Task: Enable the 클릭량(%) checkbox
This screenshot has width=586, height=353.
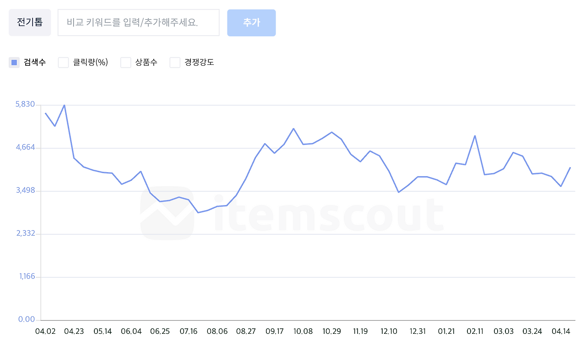Action: [63, 62]
